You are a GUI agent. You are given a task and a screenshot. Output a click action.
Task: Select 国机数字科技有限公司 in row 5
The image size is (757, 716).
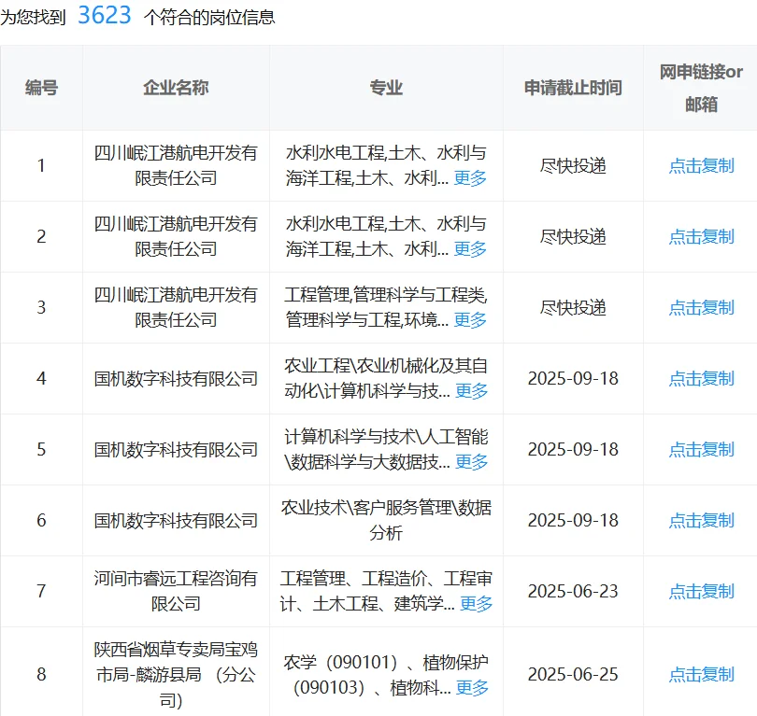point(176,449)
